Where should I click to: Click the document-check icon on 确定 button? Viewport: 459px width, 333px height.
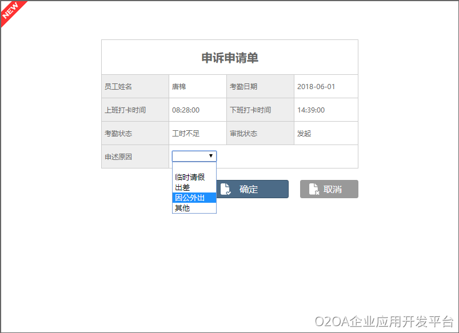pos(225,189)
